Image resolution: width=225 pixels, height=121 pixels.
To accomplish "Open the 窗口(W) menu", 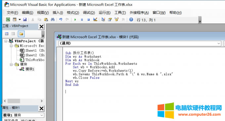I will (159, 13).
